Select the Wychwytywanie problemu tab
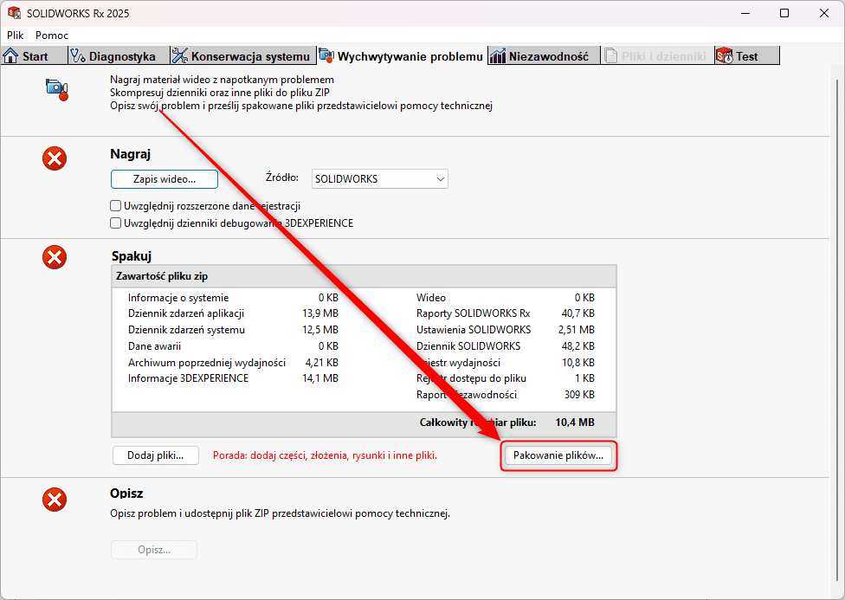The image size is (845, 600). [x=409, y=56]
